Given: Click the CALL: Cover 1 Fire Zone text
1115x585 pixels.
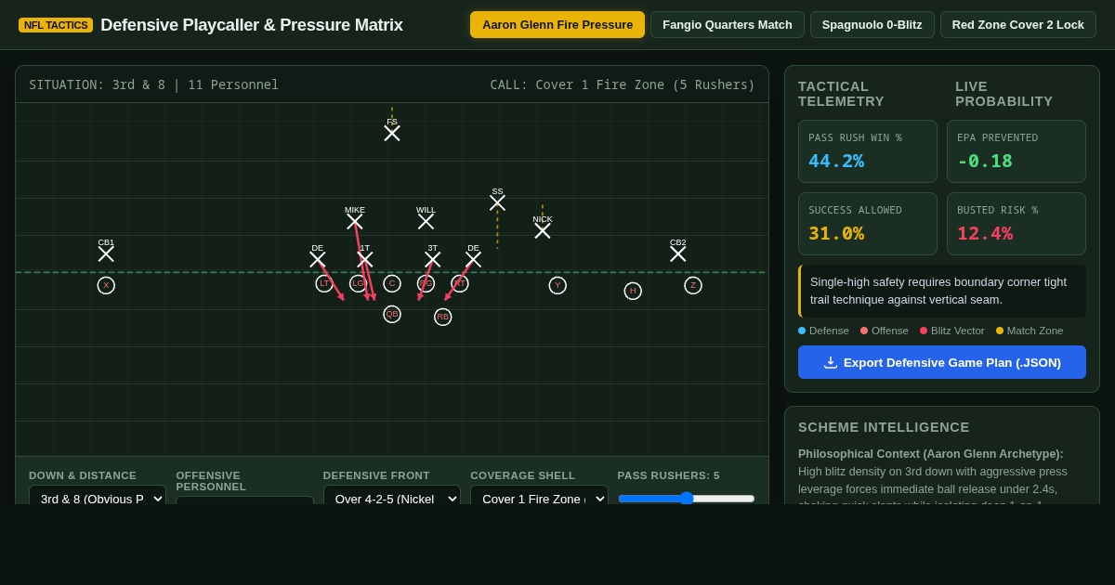Looking at the screenshot, I should coord(623,84).
